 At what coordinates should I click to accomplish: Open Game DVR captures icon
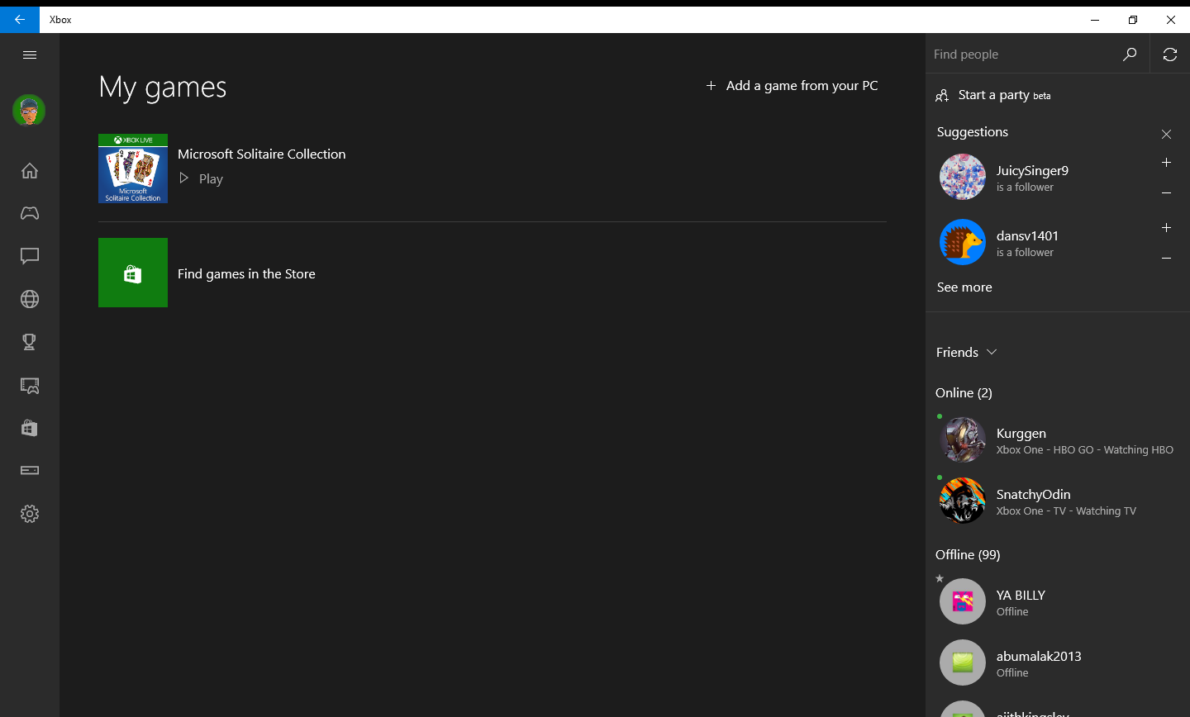[30, 385]
